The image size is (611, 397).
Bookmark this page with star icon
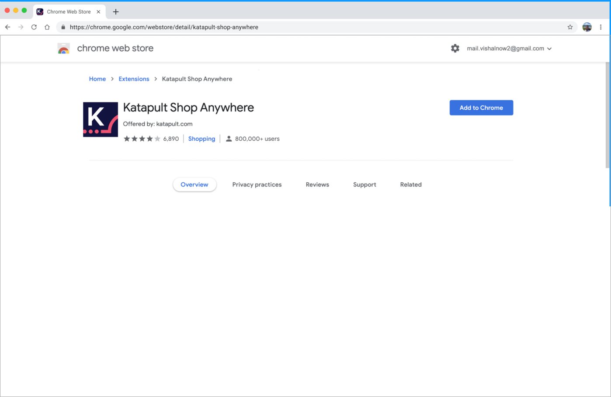(x=570, y=27)
